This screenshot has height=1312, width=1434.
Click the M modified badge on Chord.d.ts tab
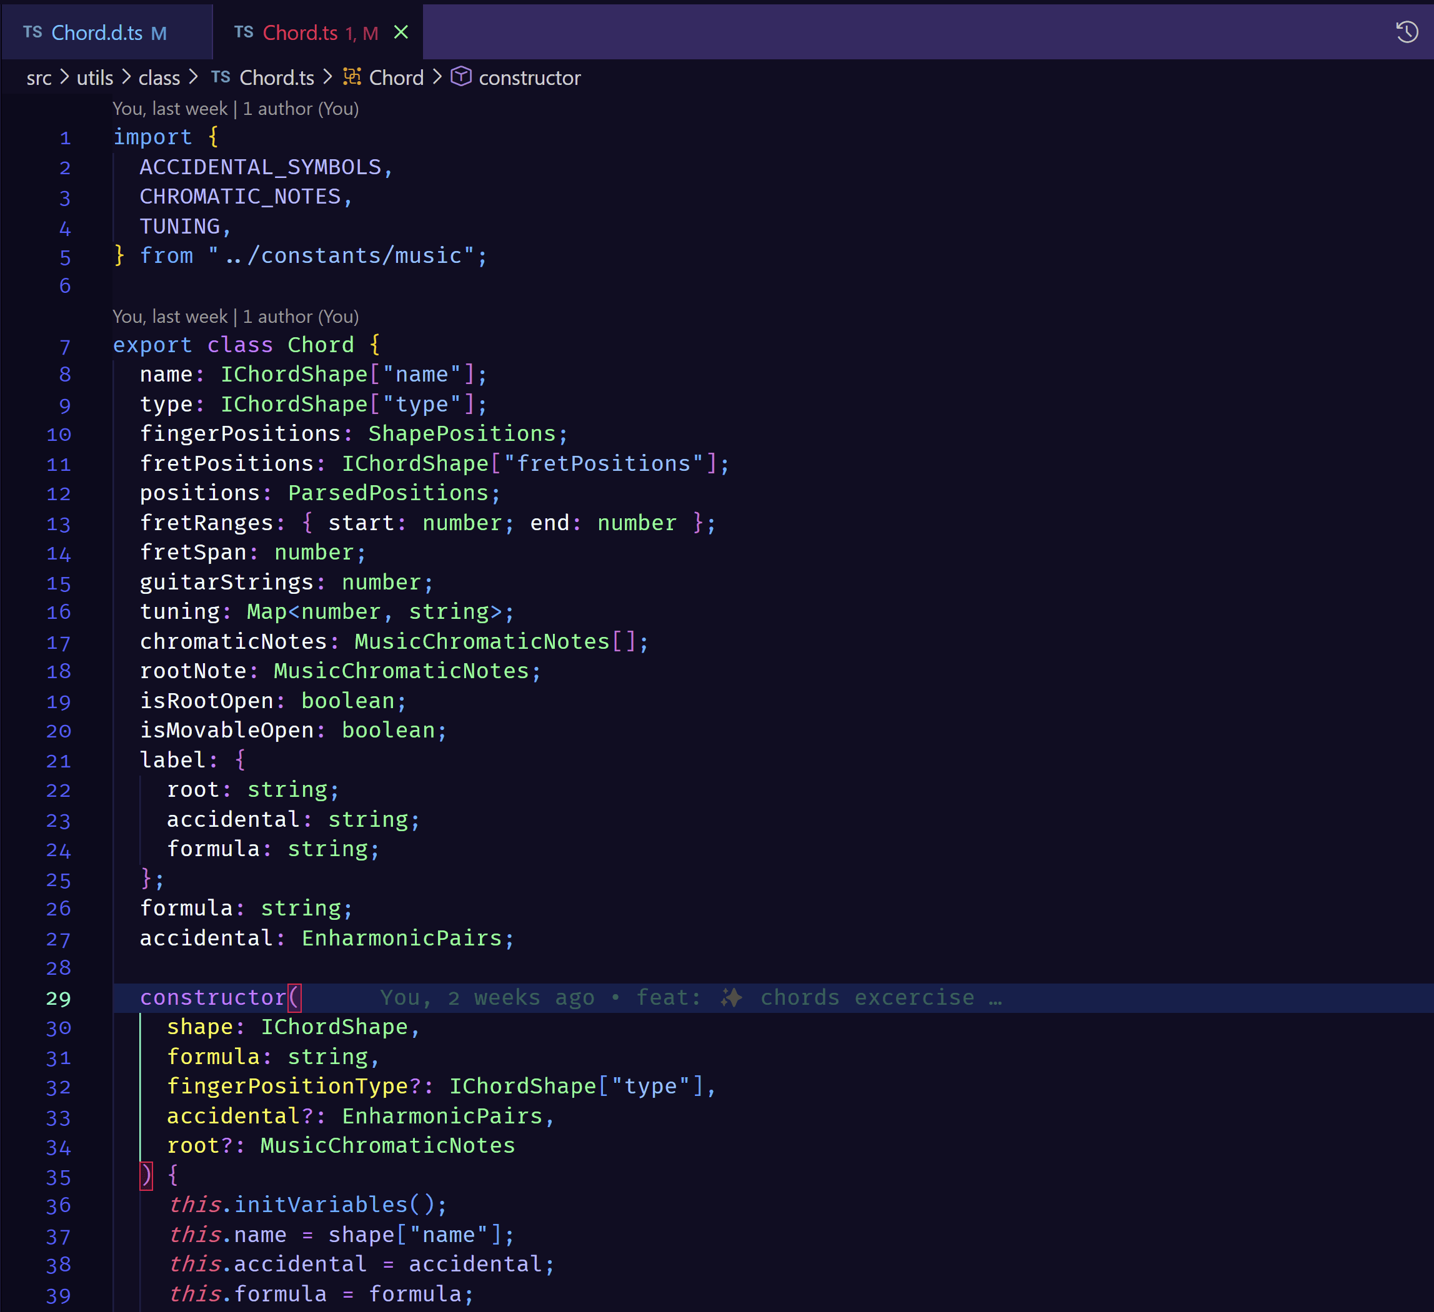[159, 32]
